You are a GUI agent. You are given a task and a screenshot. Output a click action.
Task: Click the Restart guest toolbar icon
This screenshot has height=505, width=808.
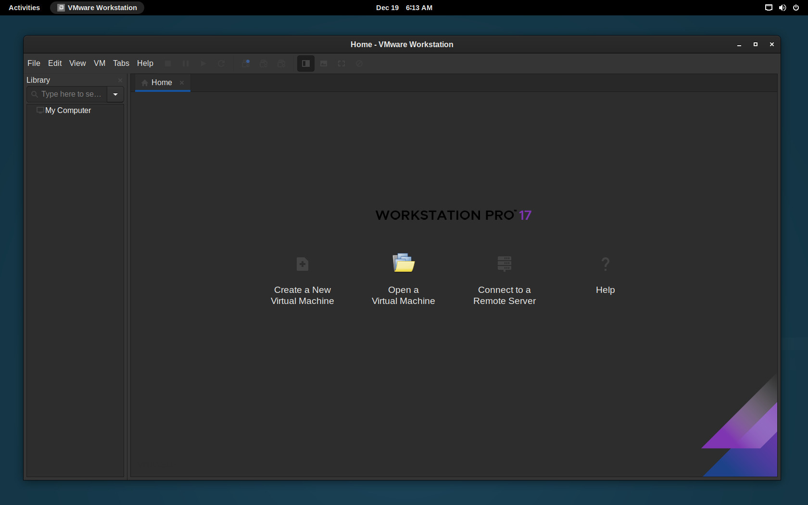(x=221, y=63)
